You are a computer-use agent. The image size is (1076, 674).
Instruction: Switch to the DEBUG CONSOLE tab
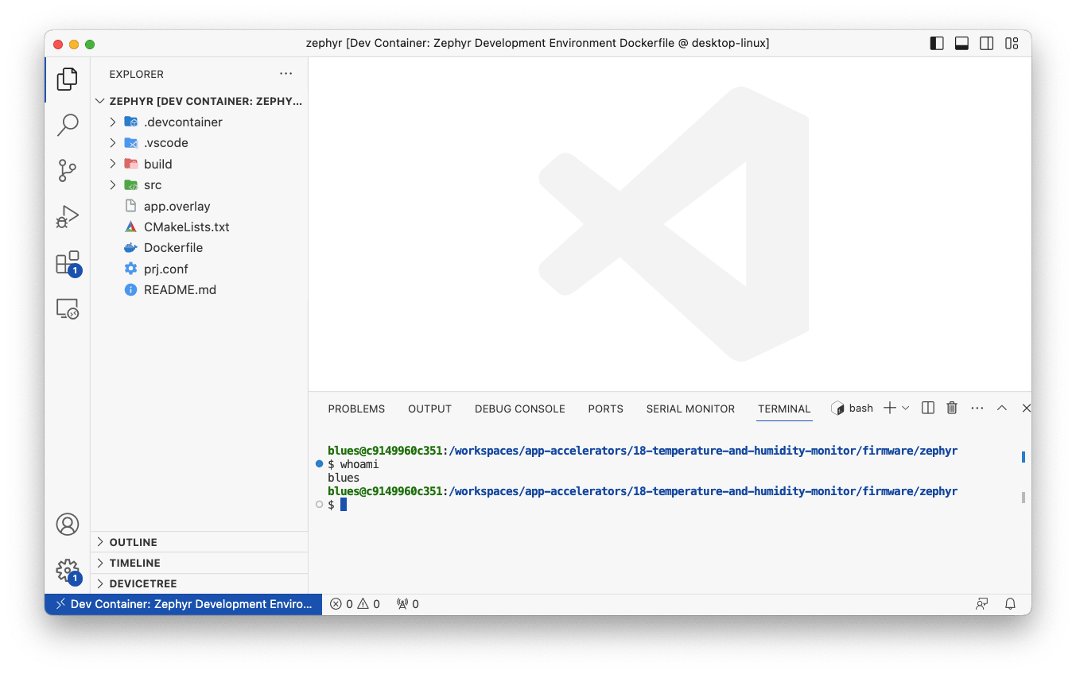(x=520, y=409)
